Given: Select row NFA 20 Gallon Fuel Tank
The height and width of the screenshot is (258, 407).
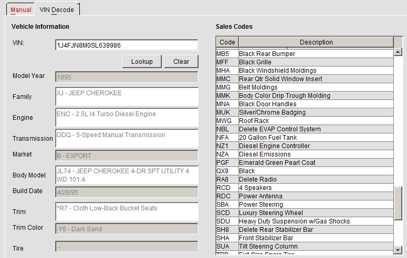Looking at the screenshot, I should pos(305,138).
